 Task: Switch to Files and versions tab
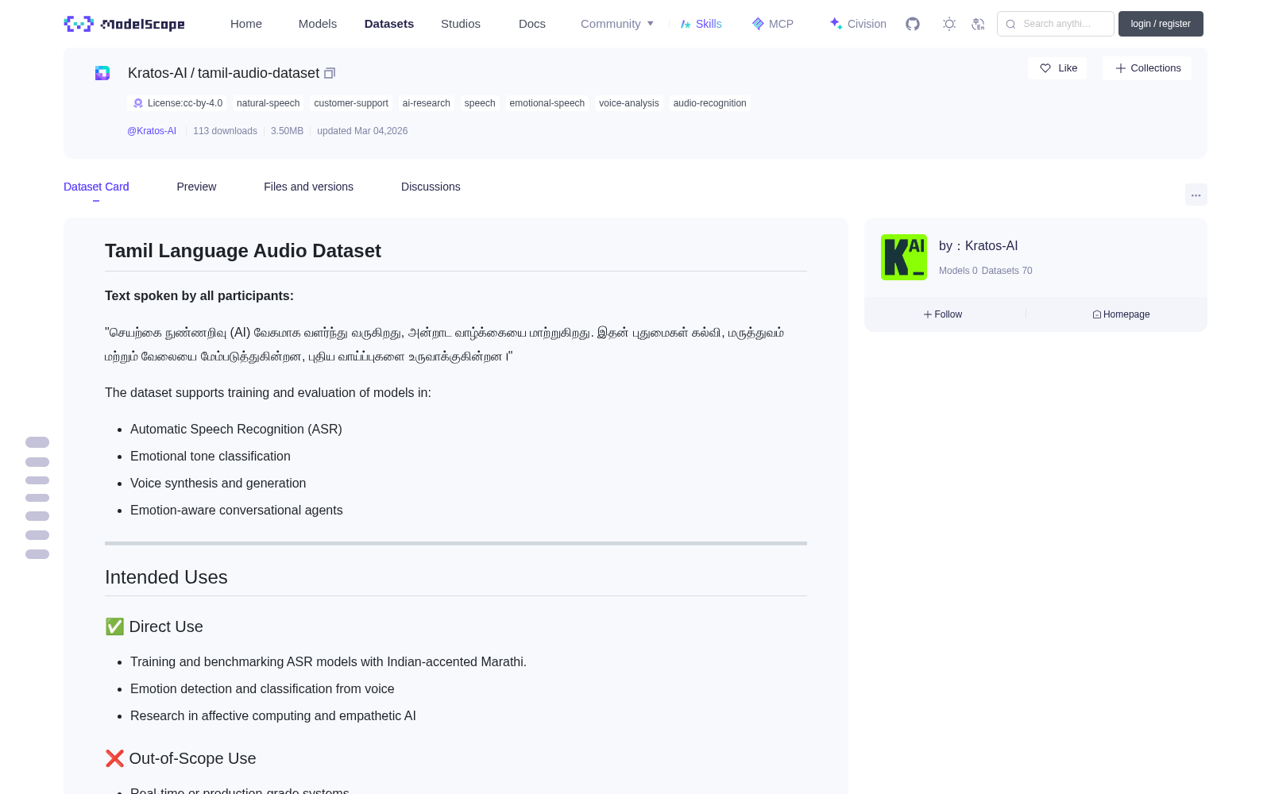(x=308, y=187)
